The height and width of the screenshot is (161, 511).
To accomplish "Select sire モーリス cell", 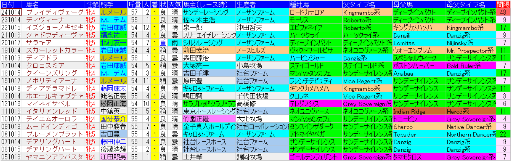I will 316,20.
